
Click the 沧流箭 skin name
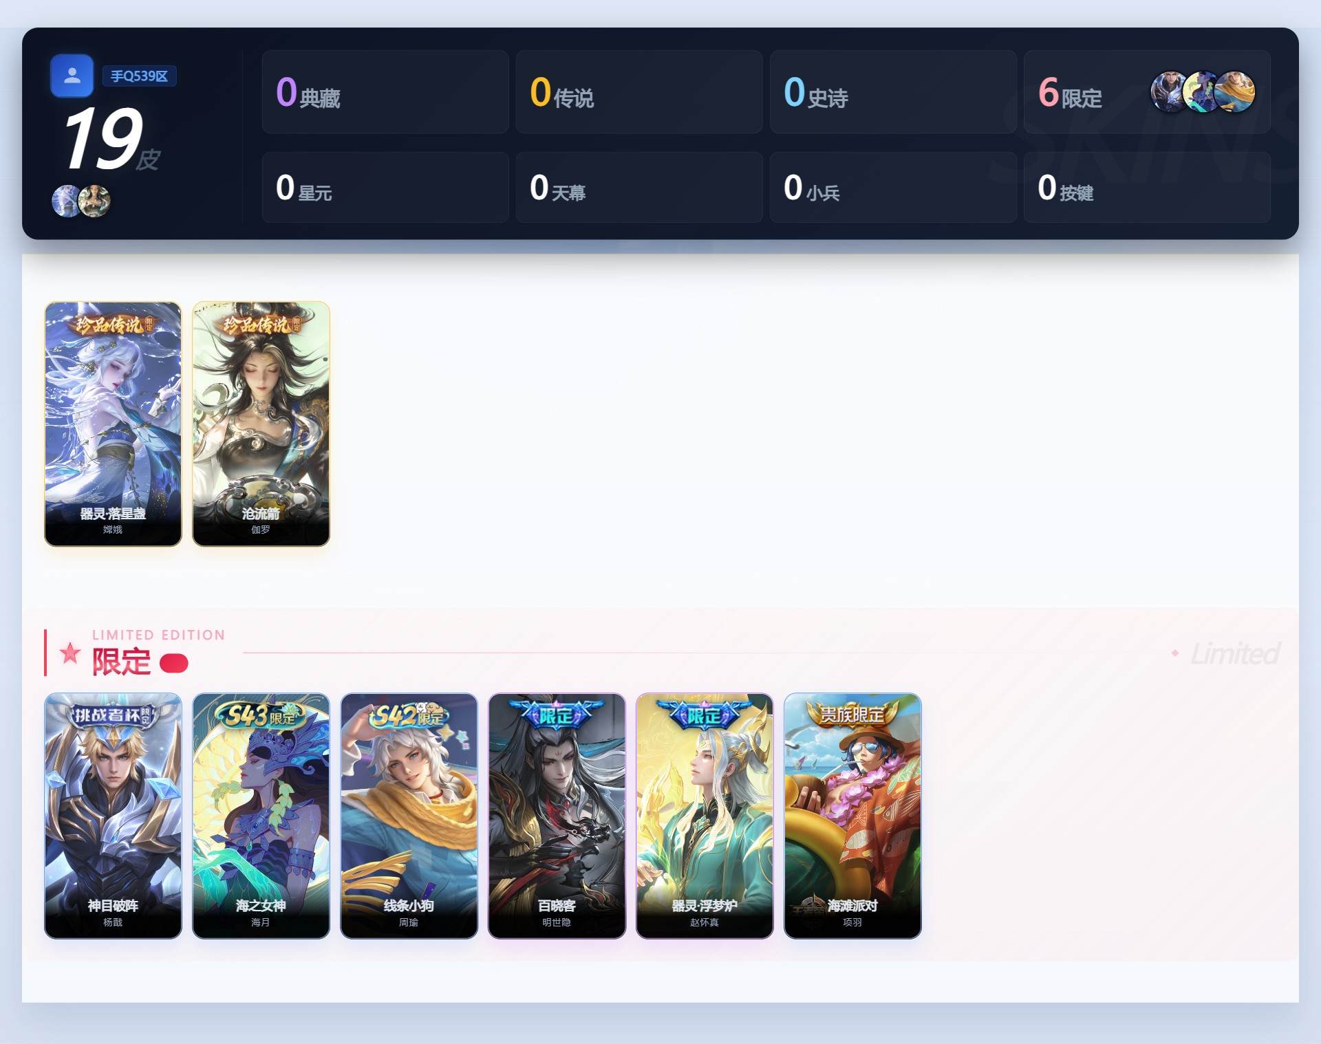[x=261, y=513]
